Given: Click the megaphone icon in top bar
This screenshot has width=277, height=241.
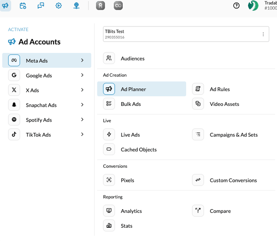Looking at the screenshot, I should (5, 6).
